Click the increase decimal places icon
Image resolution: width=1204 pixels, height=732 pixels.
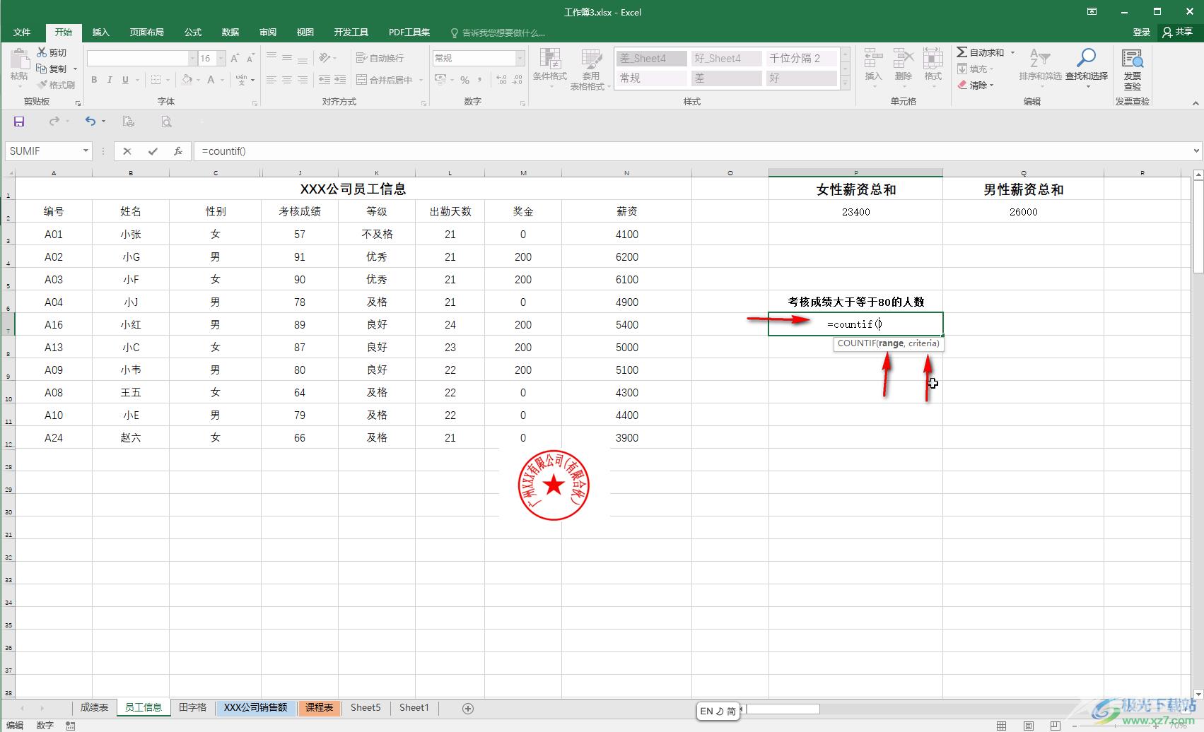(501, 80)
